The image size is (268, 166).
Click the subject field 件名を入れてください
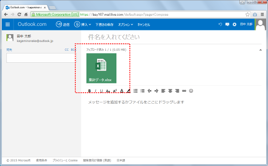(114, 37)
